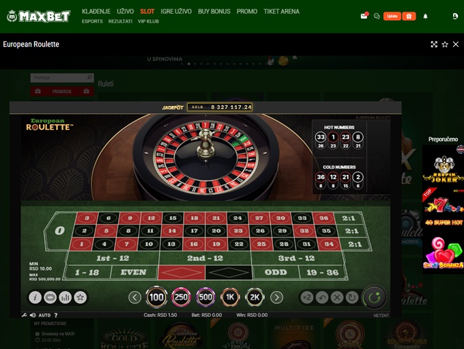Select the 500 chip
The width and height of the screenshot is (464, 349).
pos(205,297)
